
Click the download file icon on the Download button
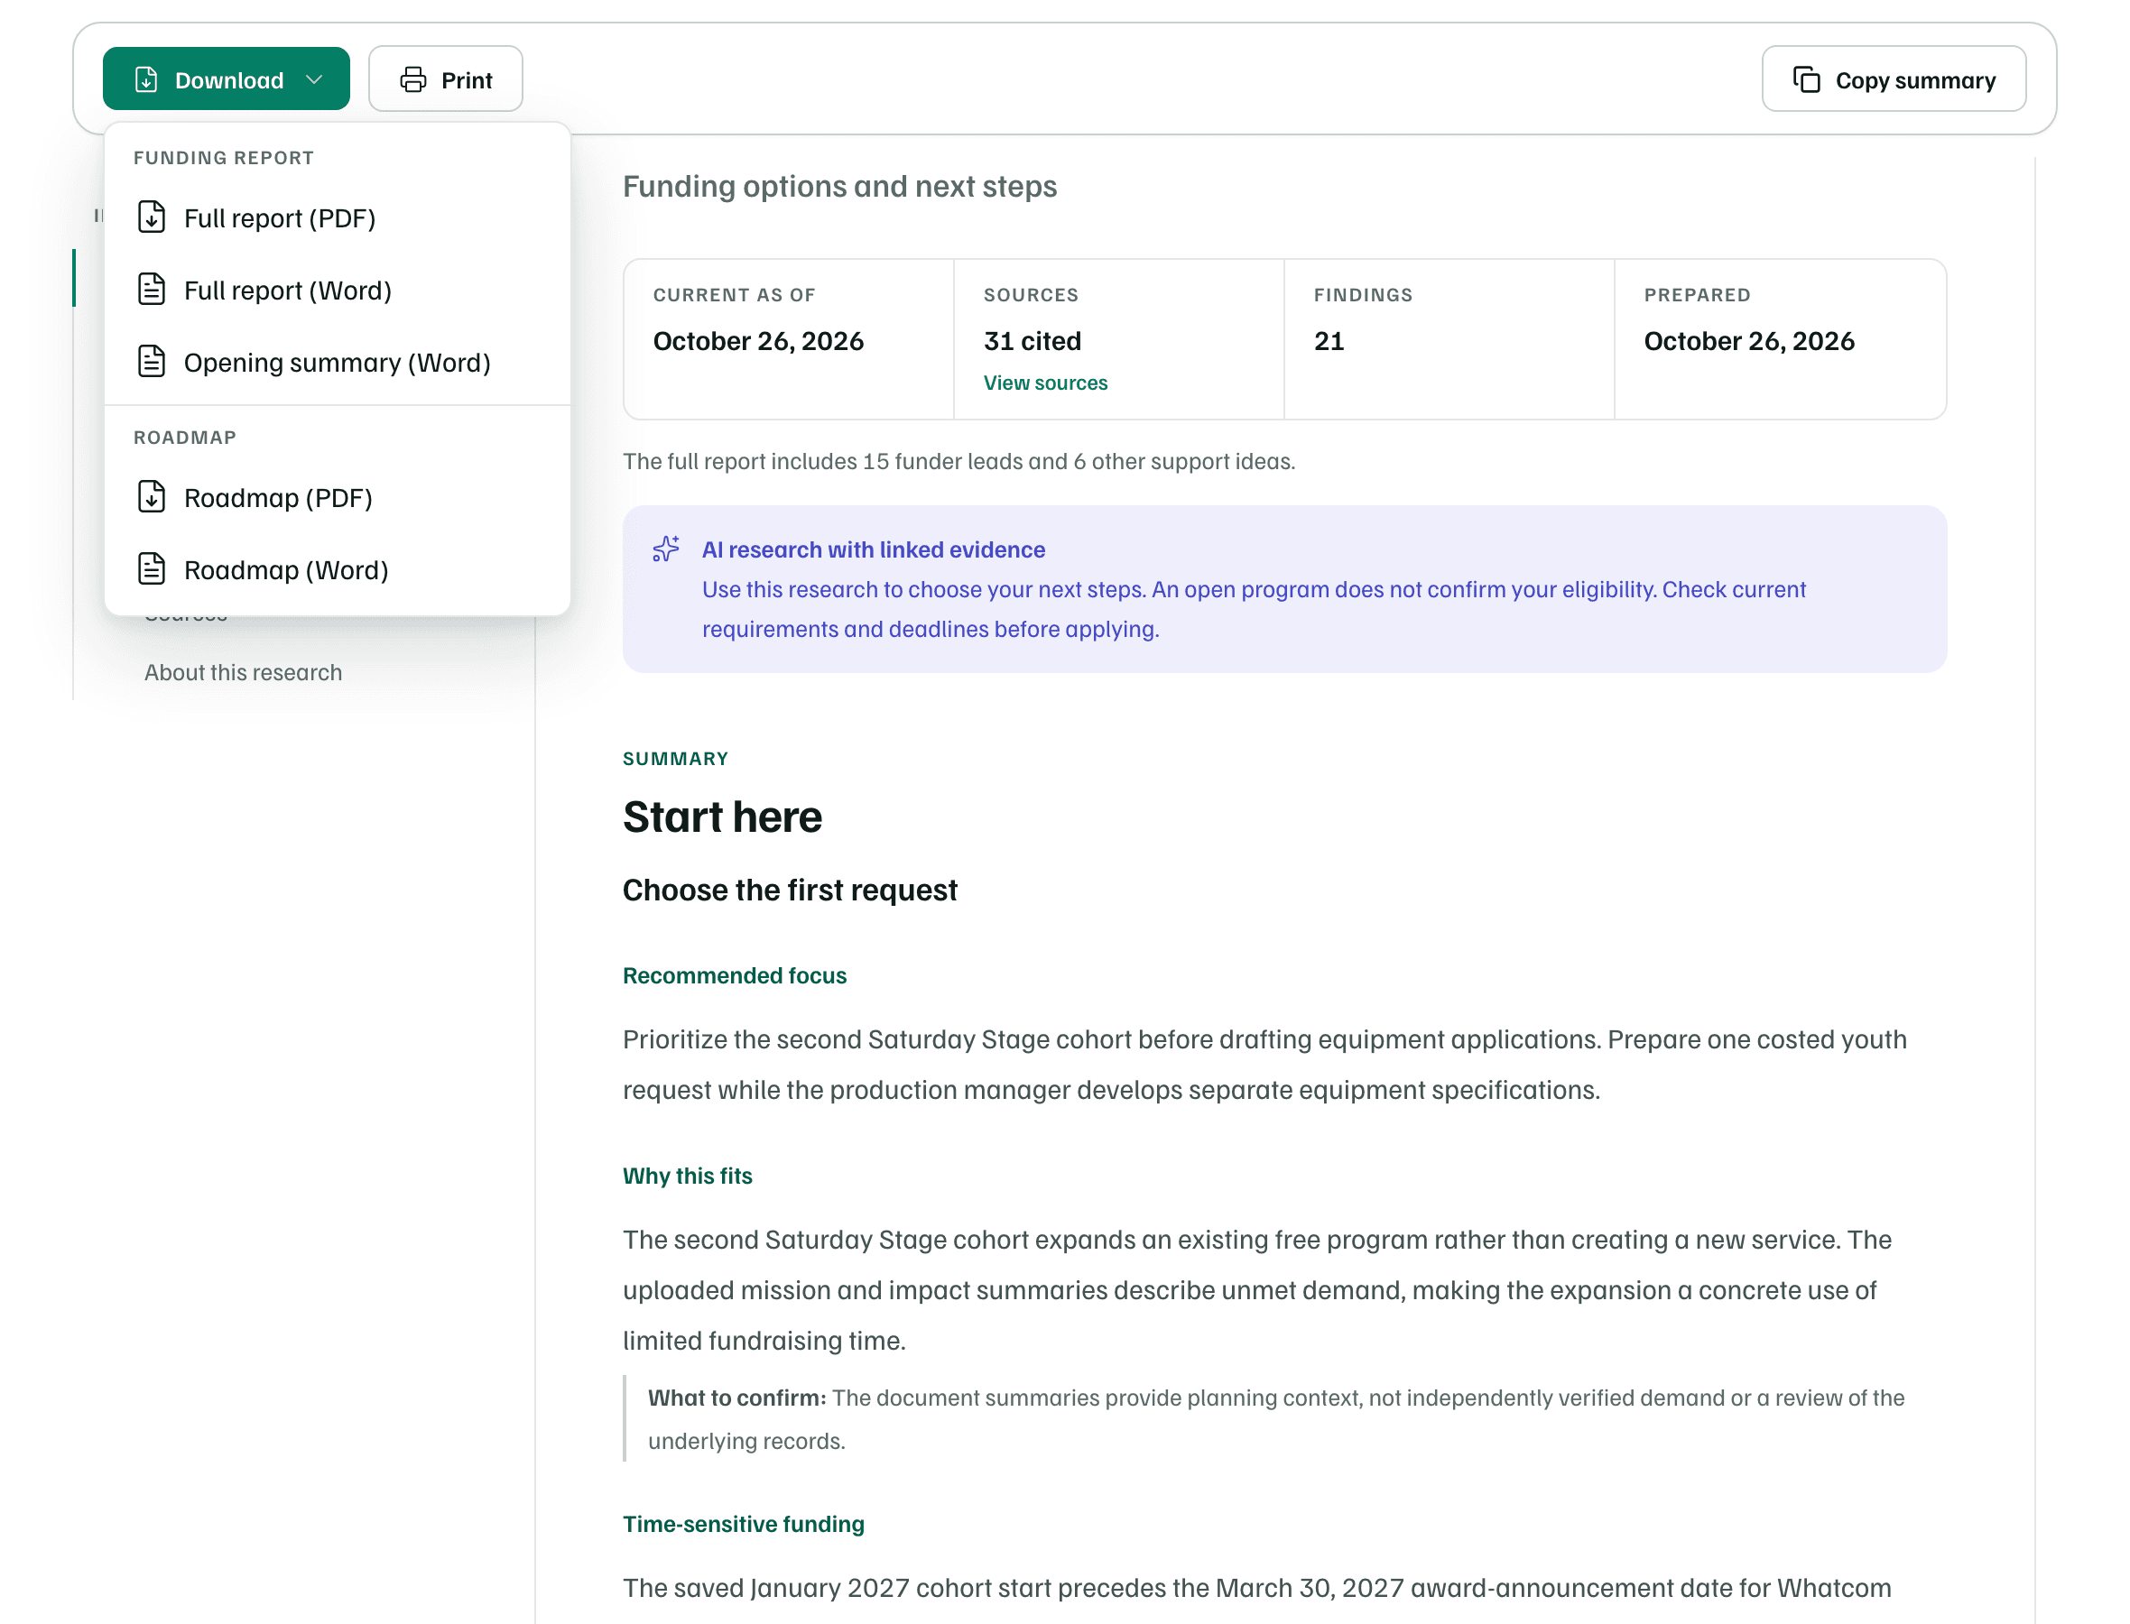[x=146, y=80]
